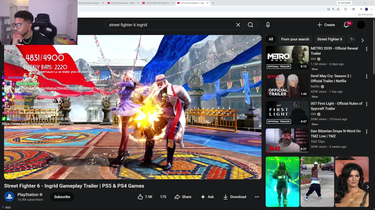This screenshot has width=375, height=210.
Task: Close the AFFECTION browser tab
Action: coord(173,3)
